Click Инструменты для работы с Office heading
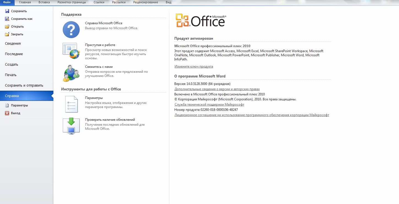This screenshot has height=204, width=399. click(x=91, y=89)
